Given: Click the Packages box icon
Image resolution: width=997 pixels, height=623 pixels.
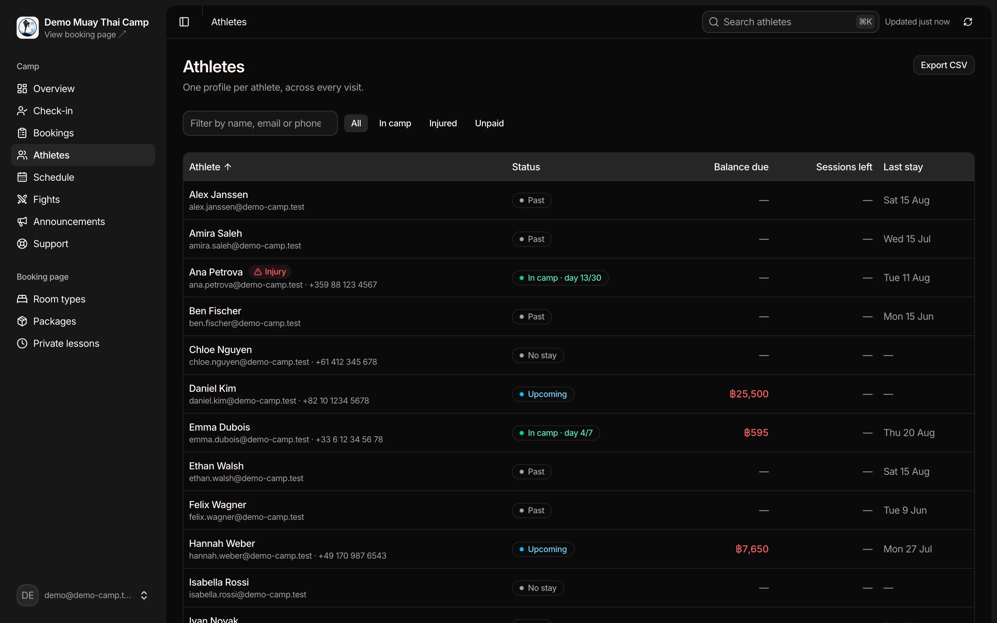Looking at the screenshot, I should click(22, 322).
